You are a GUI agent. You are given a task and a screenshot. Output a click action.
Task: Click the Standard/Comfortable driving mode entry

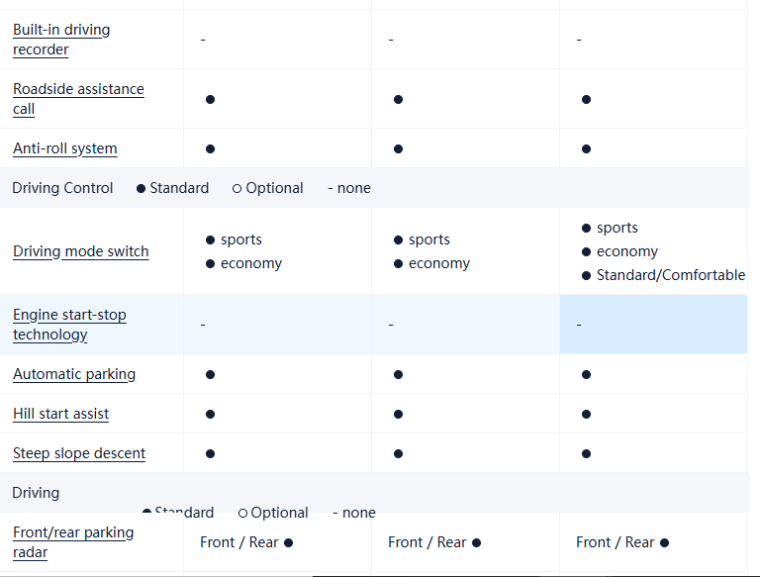coord(670,275)
